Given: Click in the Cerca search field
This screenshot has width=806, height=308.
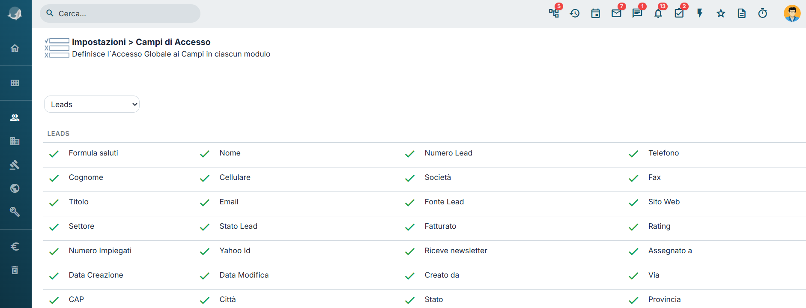Looking at the screenshot, I should coord(120,13).
